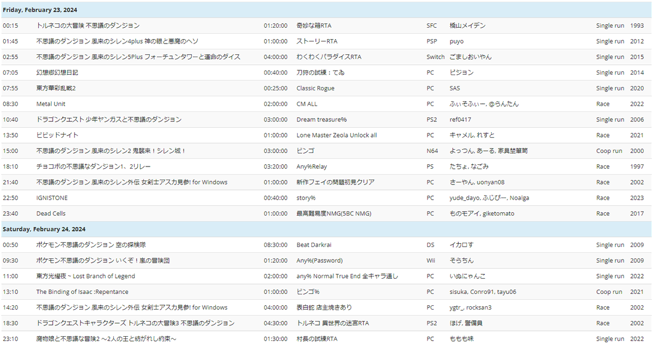Click the duration '03:20:00' in Any%Relay row
Screen dimensions: 653x345
pos(275,167)
